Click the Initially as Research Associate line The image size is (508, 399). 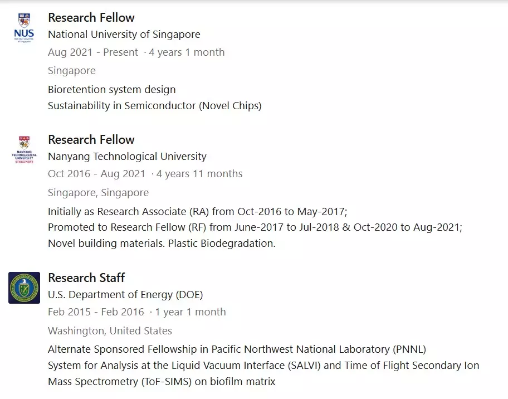pos(197,212)
